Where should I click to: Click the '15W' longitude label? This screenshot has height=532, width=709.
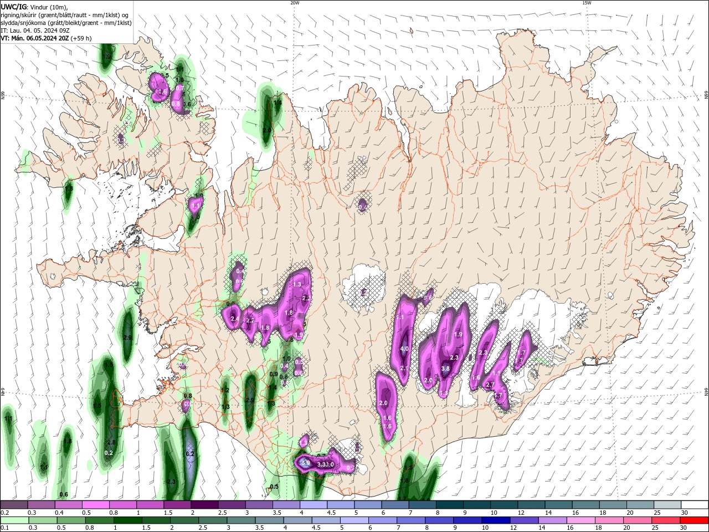click(x=587, y=3)
